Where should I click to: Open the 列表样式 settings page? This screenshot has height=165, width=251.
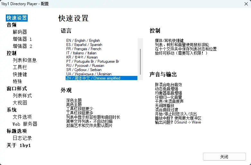pos(22,96)
